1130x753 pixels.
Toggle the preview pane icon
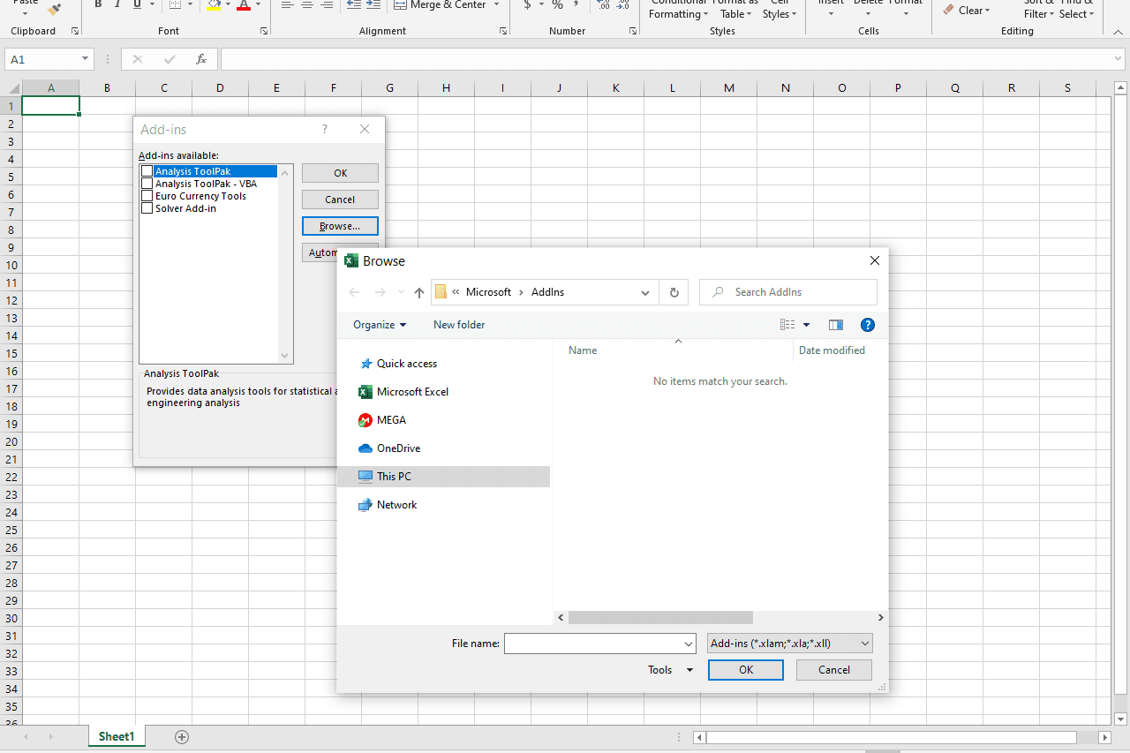click(x=836, y=325)
